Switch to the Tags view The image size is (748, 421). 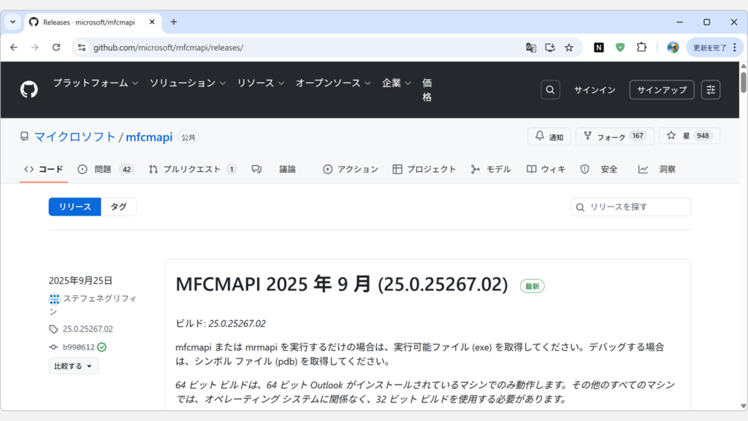point(118,207)
